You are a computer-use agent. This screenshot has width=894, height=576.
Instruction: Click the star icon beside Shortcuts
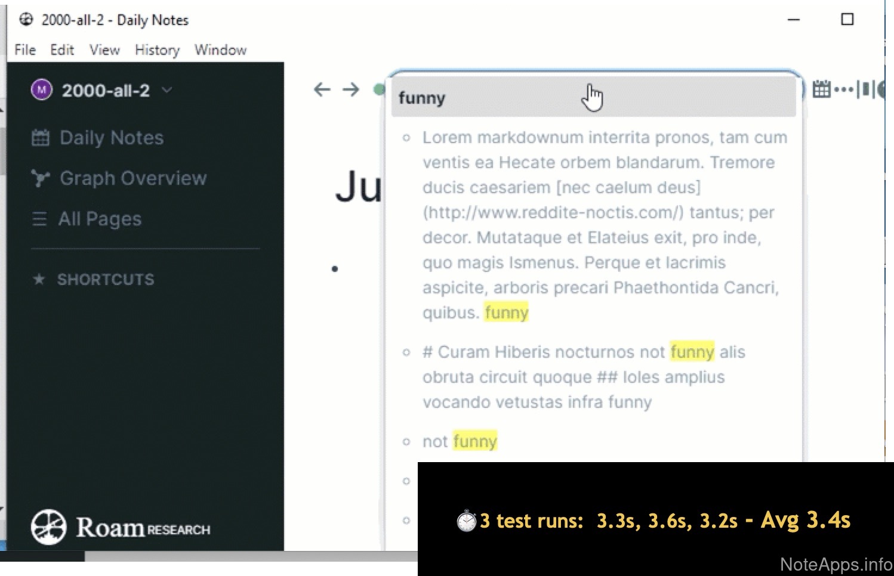click(x=39, y=279)
